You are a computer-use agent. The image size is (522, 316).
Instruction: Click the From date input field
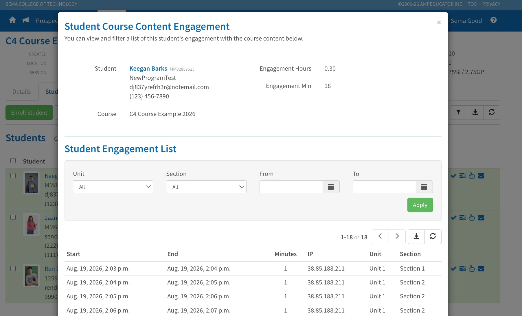coord(291,187)
